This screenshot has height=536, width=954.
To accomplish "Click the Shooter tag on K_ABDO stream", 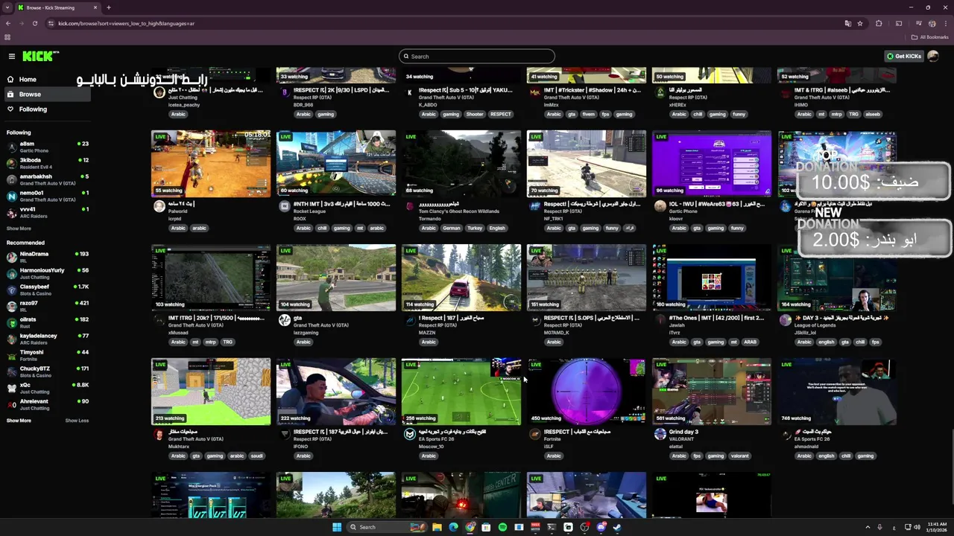I will click(475, 114).
